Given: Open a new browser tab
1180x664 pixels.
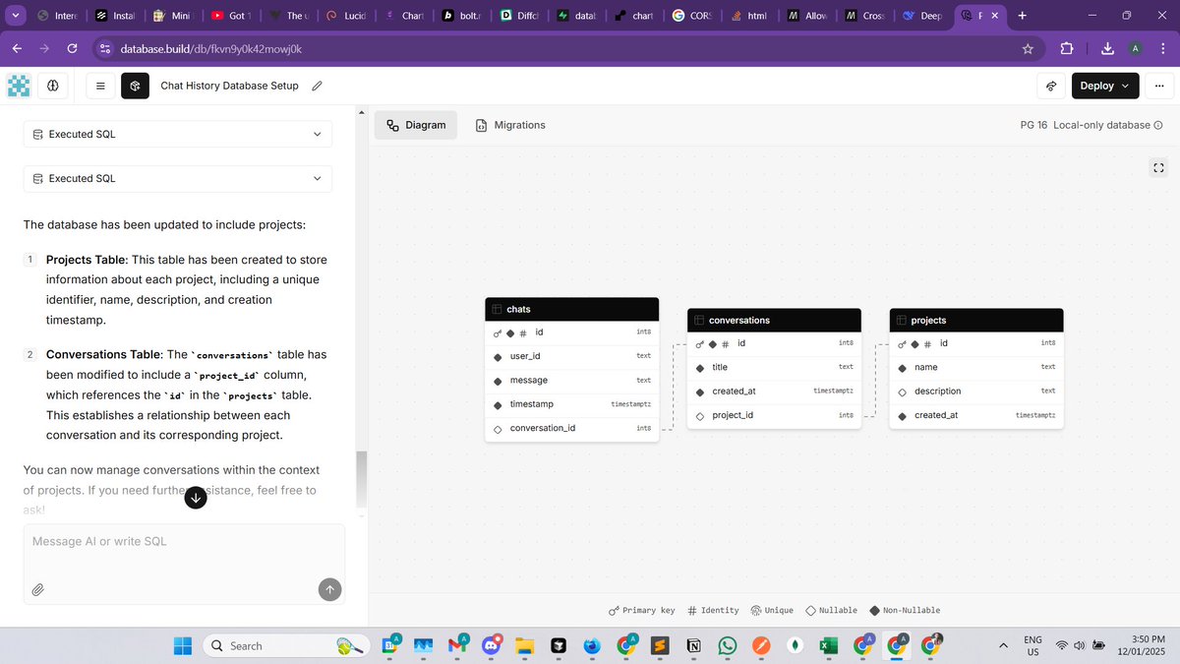Looking at the screenshot, I should click(x=1023, y=16).
